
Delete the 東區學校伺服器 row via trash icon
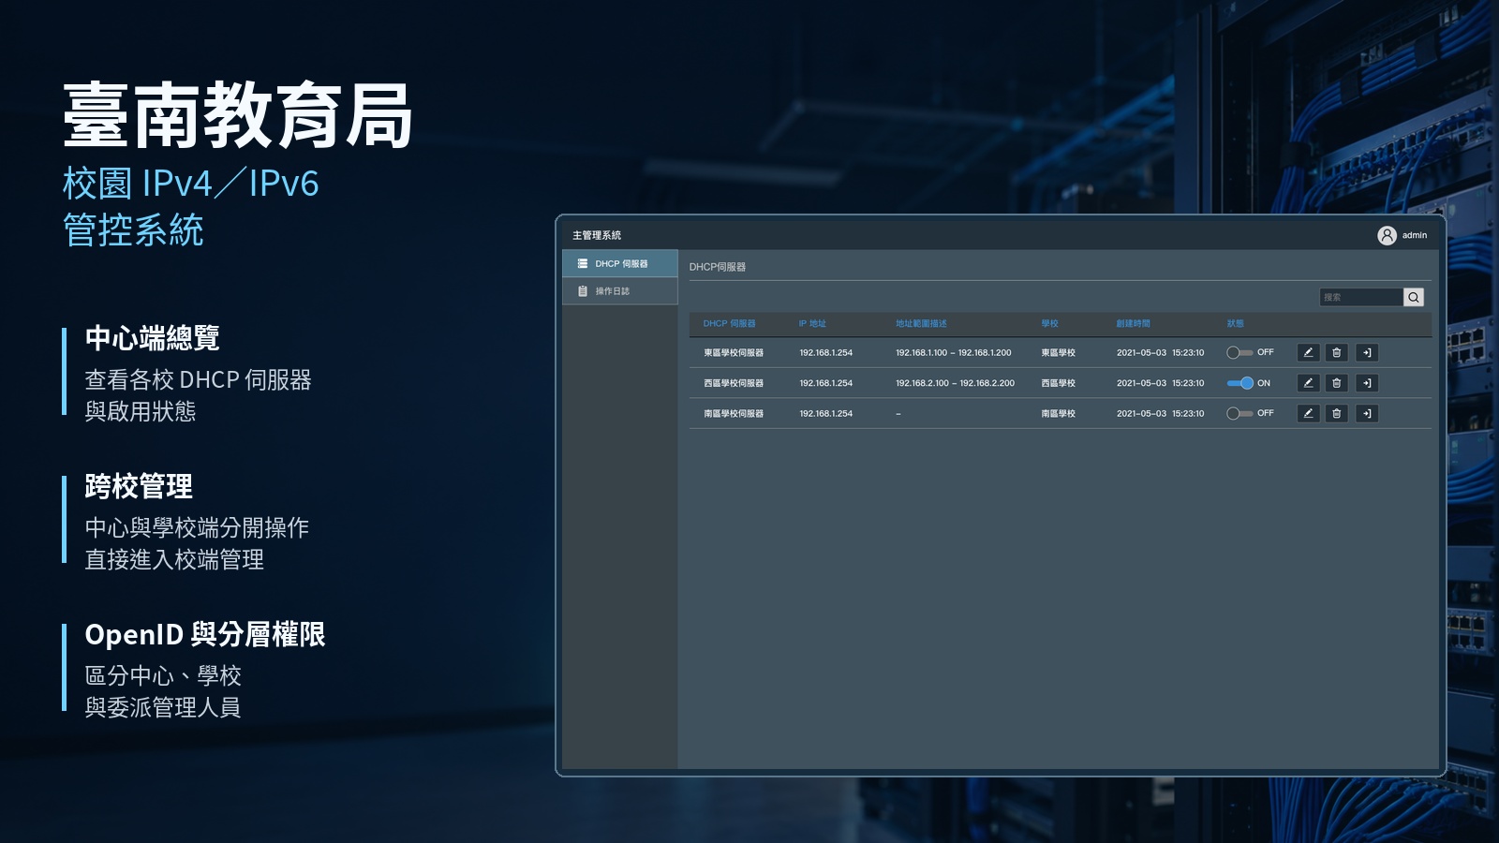tap(1337, 353)
